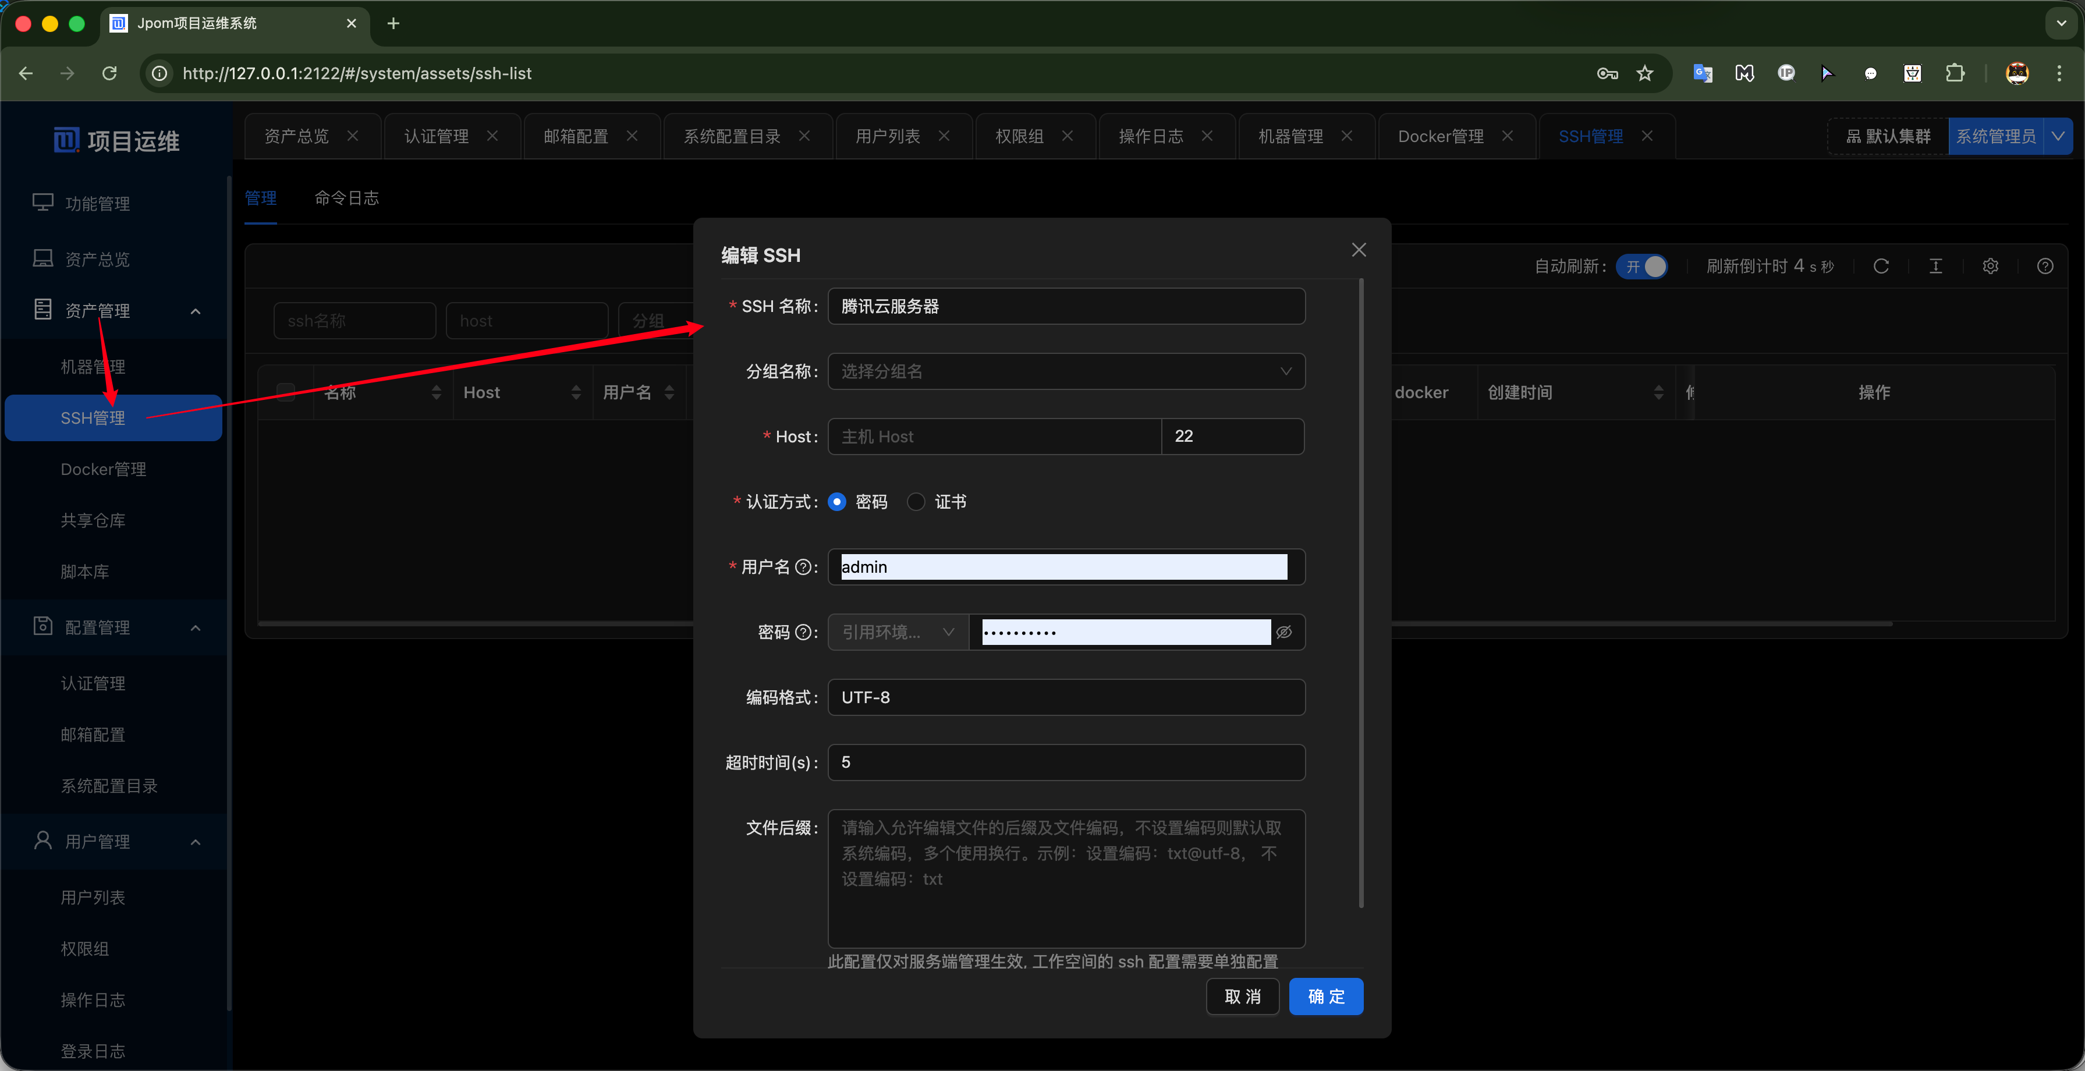Select the 密码 authentication radio button
Viewport: 2085px width, 1071px height.
[838, 502]
